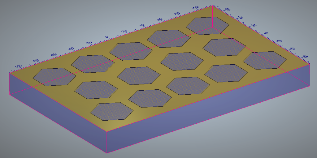Pick the bottom front-left pink edge of block
Viewport: 317px width, 158px height.
point(59,124)
